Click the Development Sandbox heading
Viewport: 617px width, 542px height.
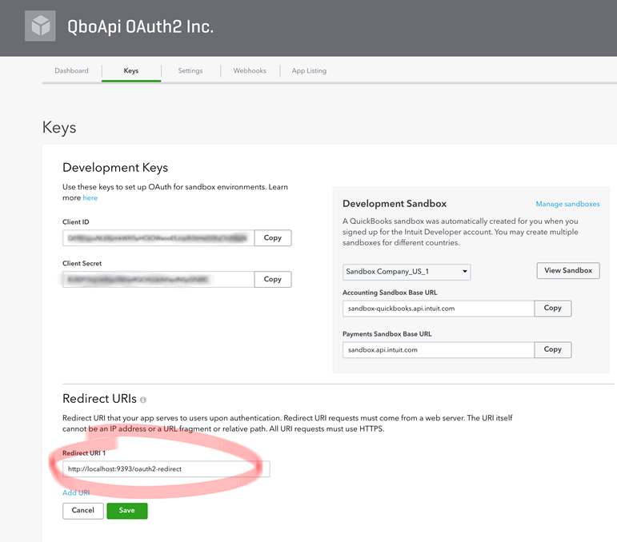pyautogui.click(x=395, y=204)
